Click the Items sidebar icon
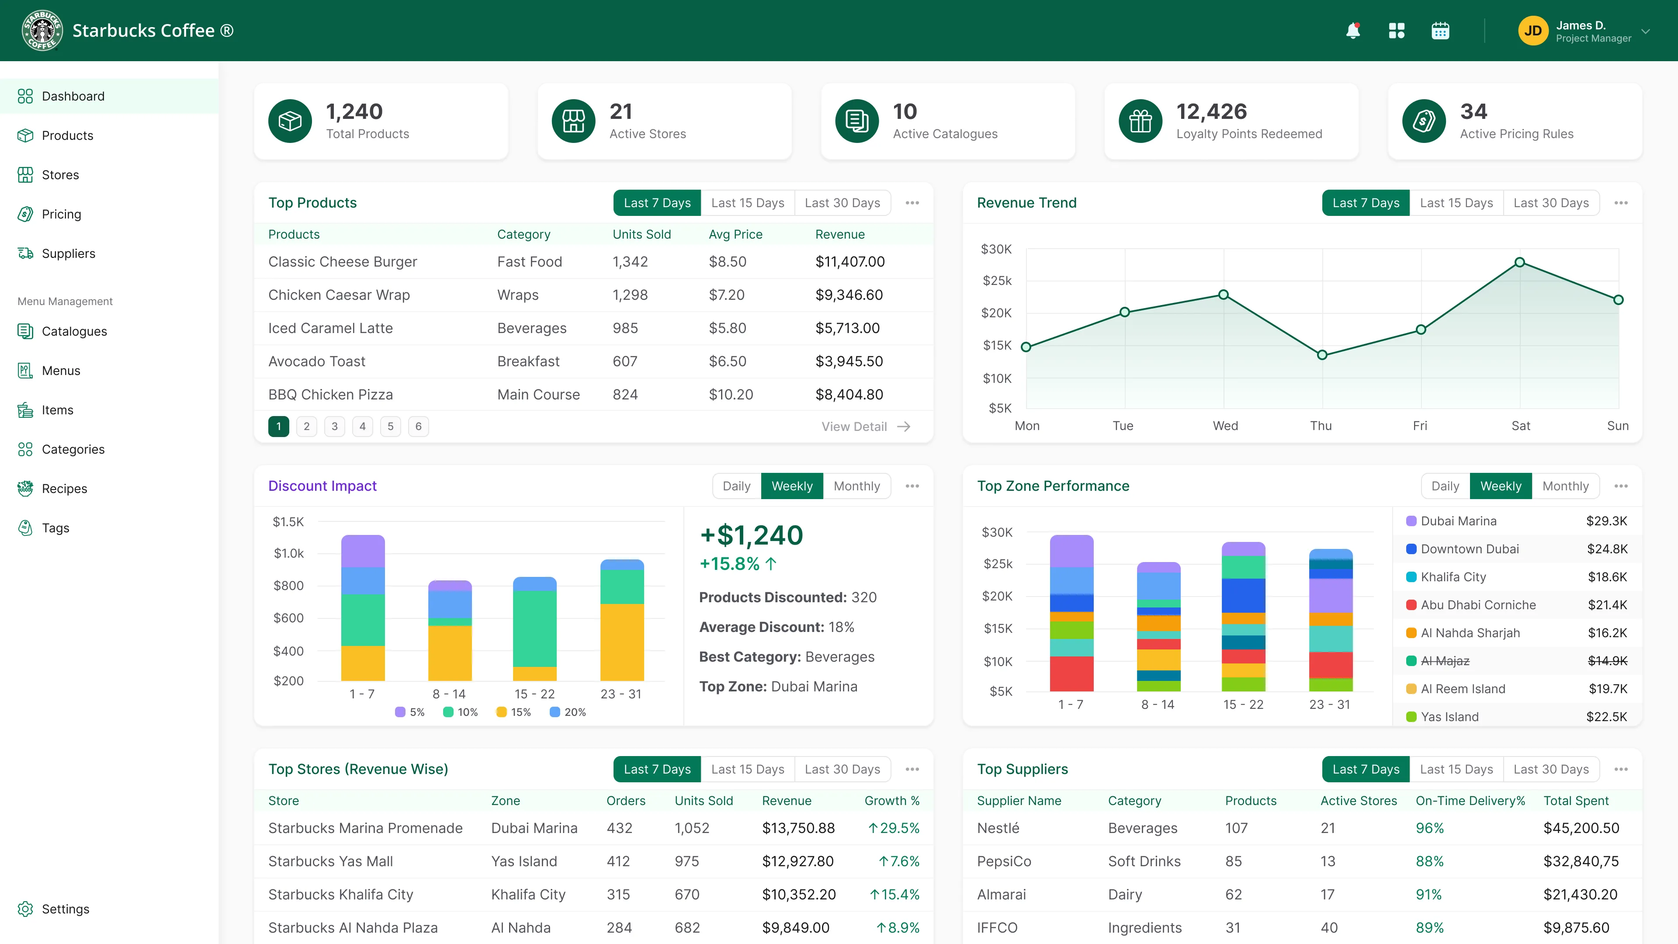The height and width of the screenshot is (944, 1678). pyautogui.click(x=25, y=410)
